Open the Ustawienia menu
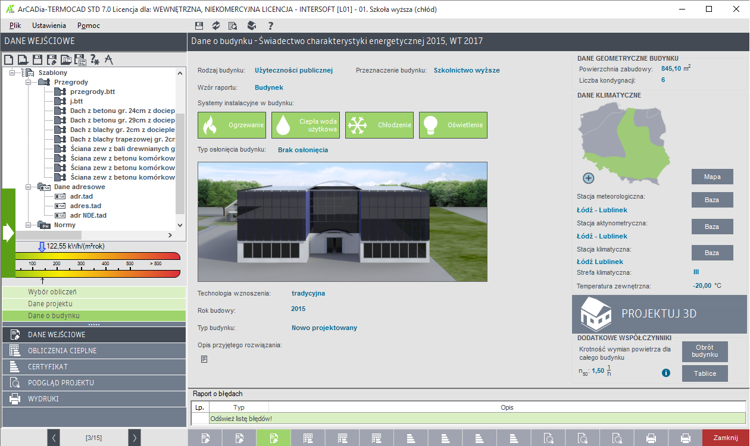750x446 pixels. (49, 26)
